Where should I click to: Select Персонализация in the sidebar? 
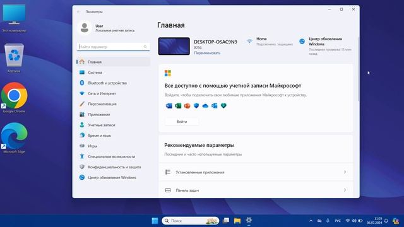pyautogui.click(x=114, y=104)
